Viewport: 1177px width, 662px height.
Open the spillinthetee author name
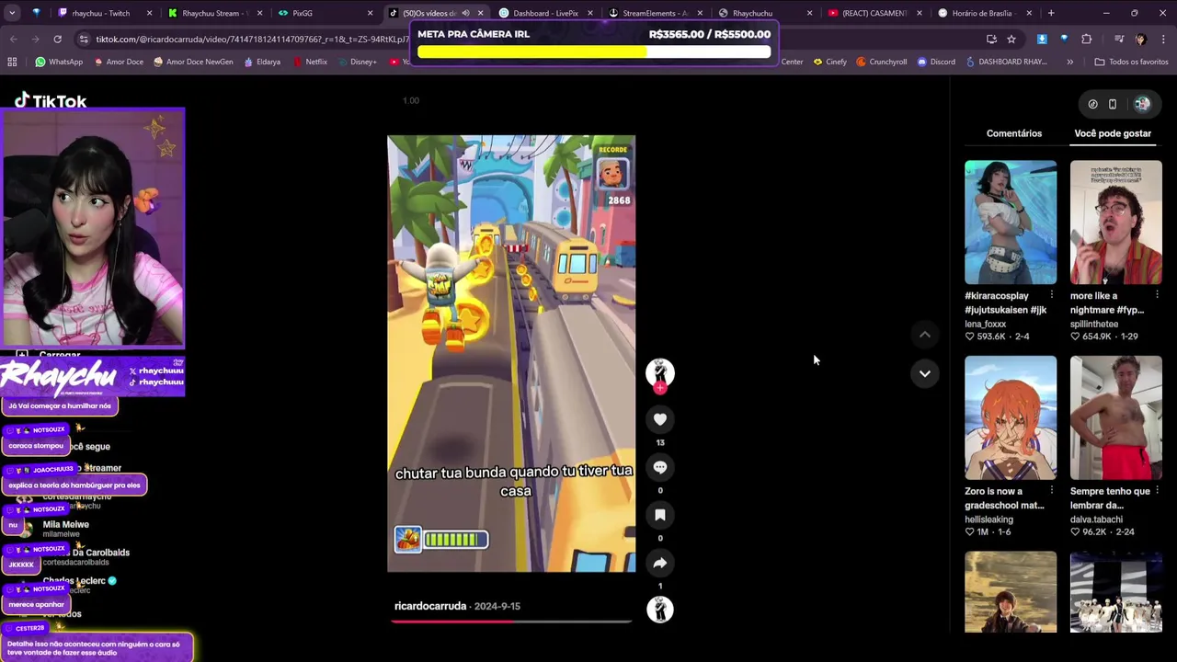click(x=1094, y=324)
